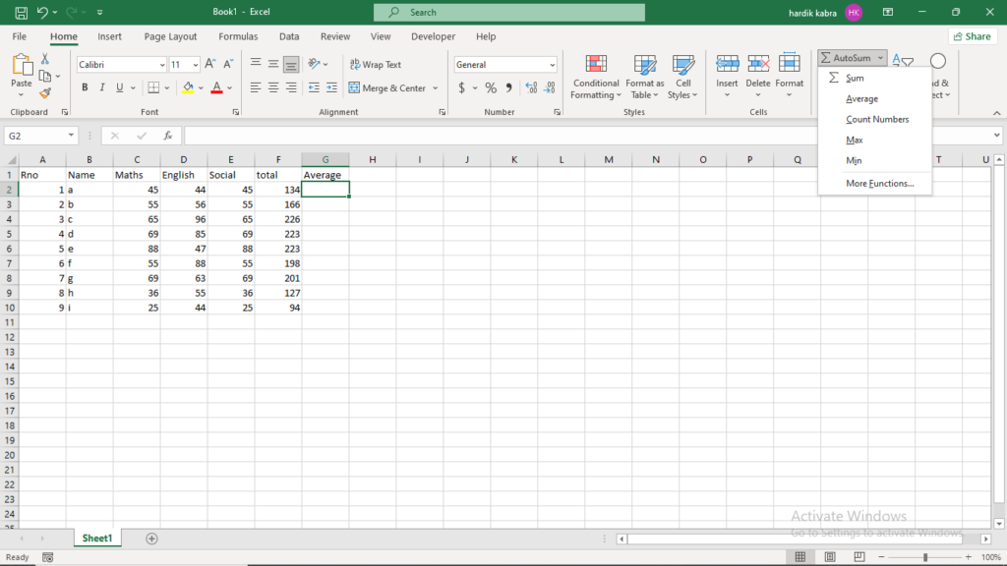Click the Format Painter brush icon
The height and width of the screenshot is (566, 1007).
tap(45, 93)
